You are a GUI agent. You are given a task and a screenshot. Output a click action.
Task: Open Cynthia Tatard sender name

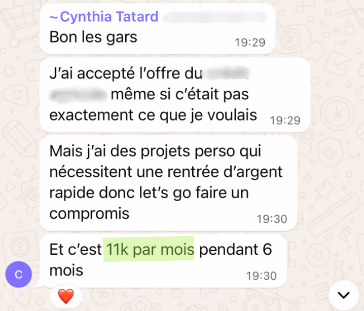[x=109, y=17]
